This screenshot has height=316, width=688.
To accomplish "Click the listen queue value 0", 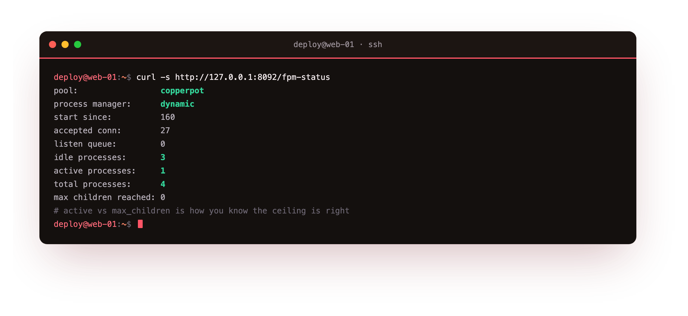I will coord(163,144).
